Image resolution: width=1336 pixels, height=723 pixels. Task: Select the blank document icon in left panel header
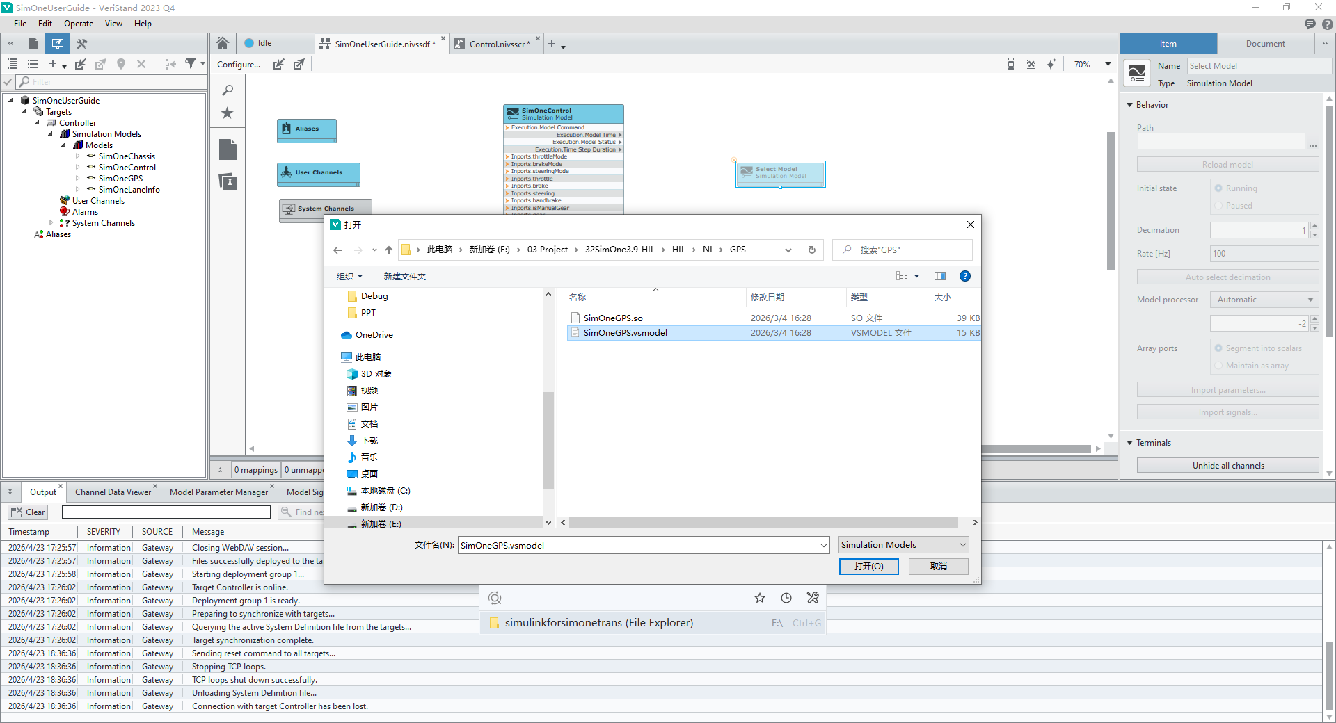(x=33, y=44)
